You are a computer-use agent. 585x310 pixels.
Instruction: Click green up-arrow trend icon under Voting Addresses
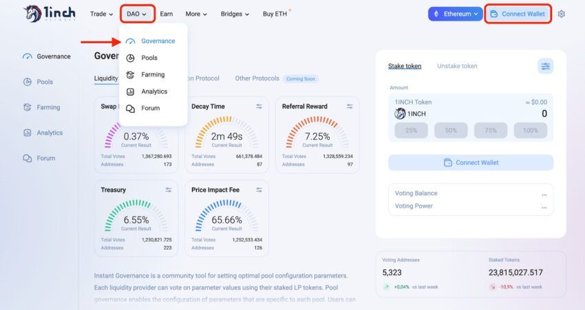coord(387,287)
